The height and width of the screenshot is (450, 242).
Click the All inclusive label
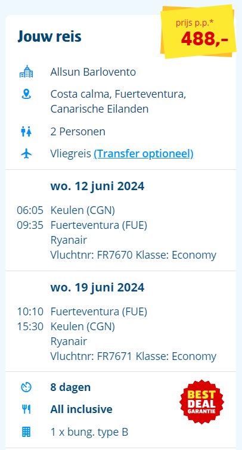coord(81,409)
